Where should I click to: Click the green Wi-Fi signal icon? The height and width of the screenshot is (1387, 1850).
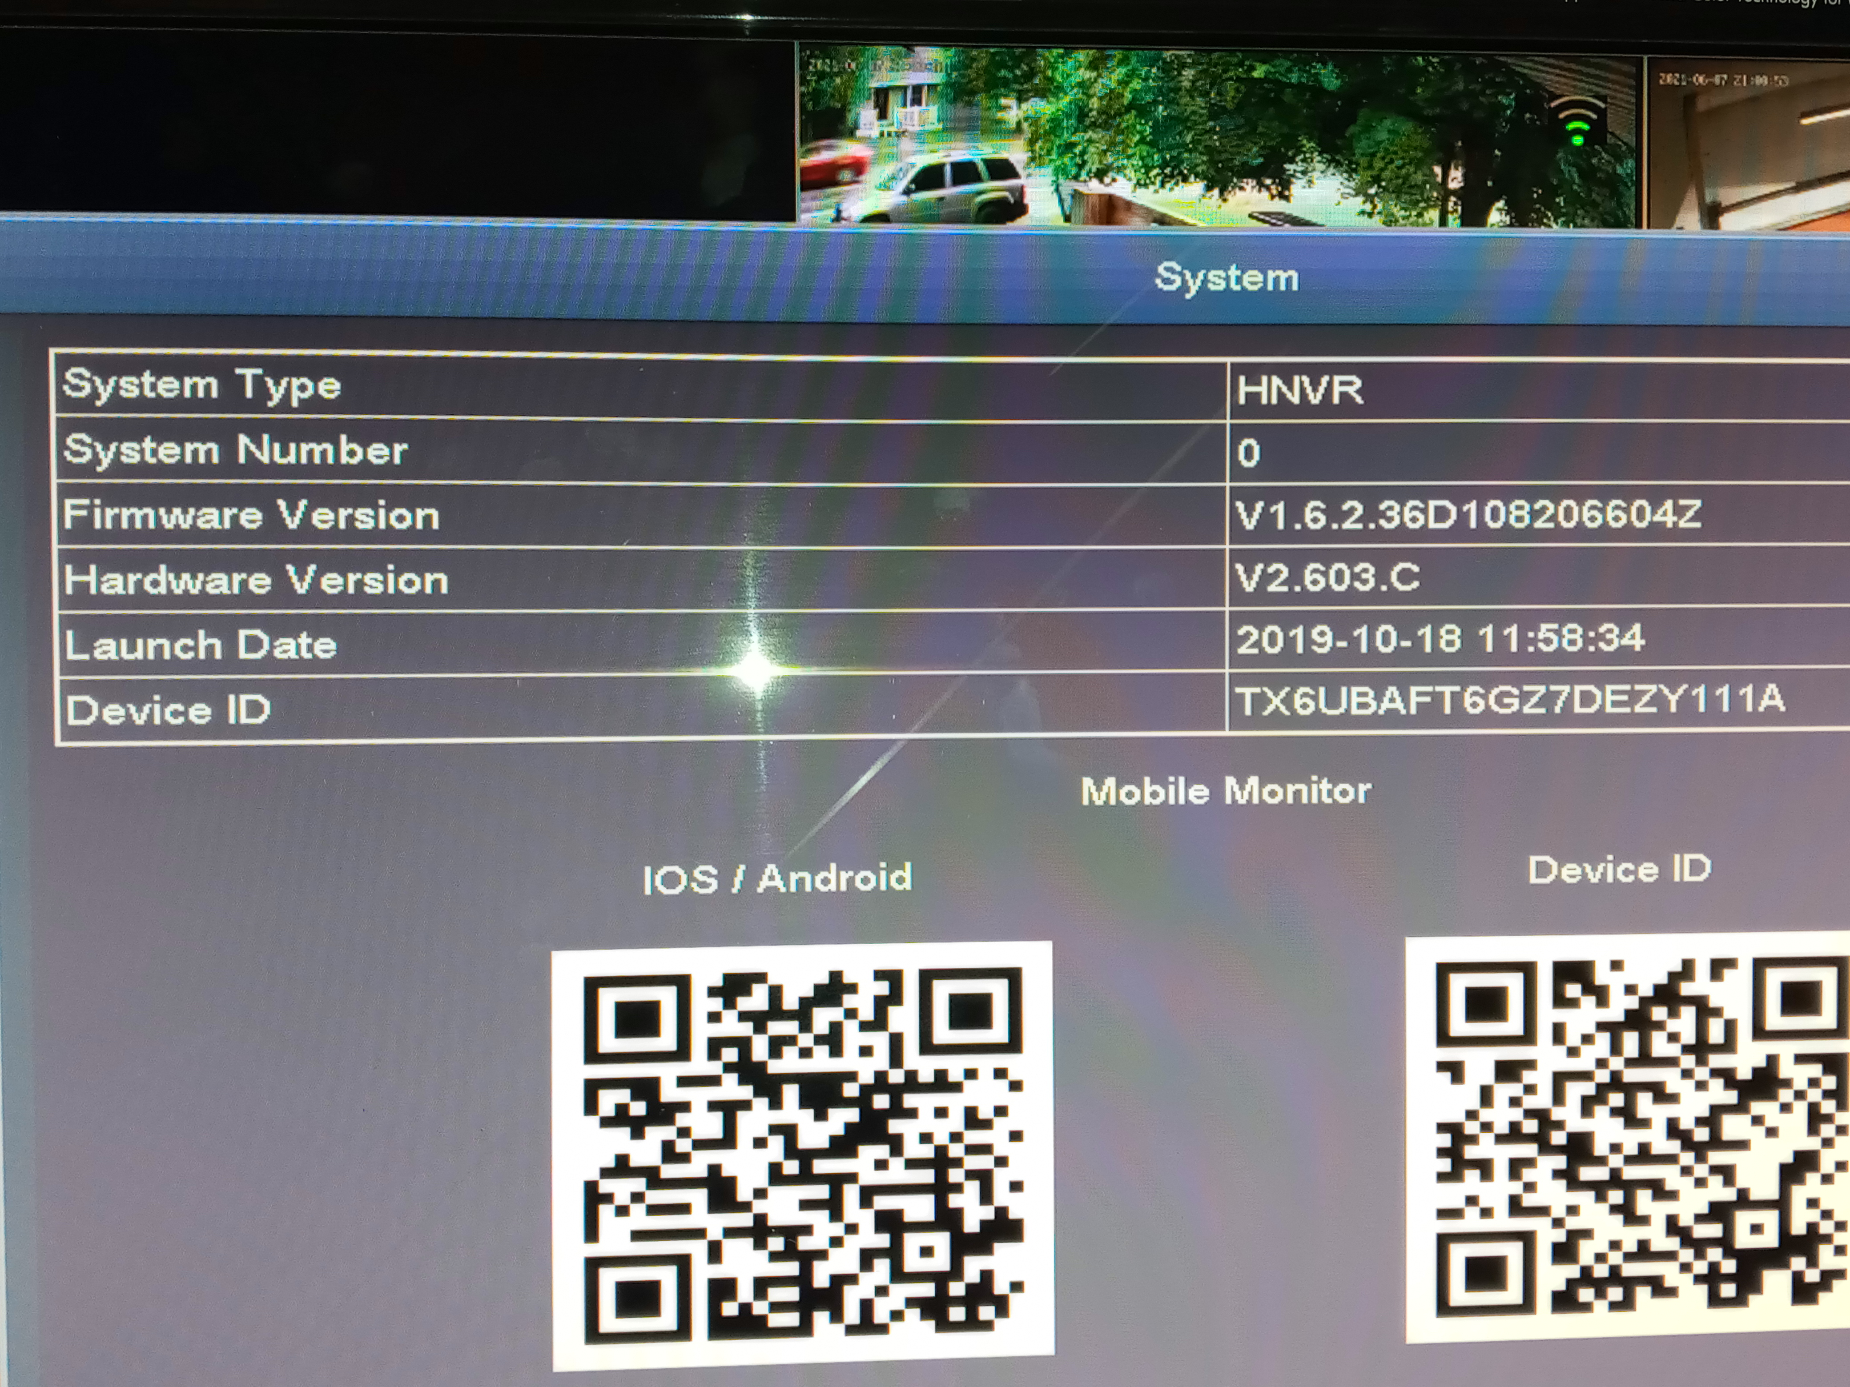click(1577, 122)
